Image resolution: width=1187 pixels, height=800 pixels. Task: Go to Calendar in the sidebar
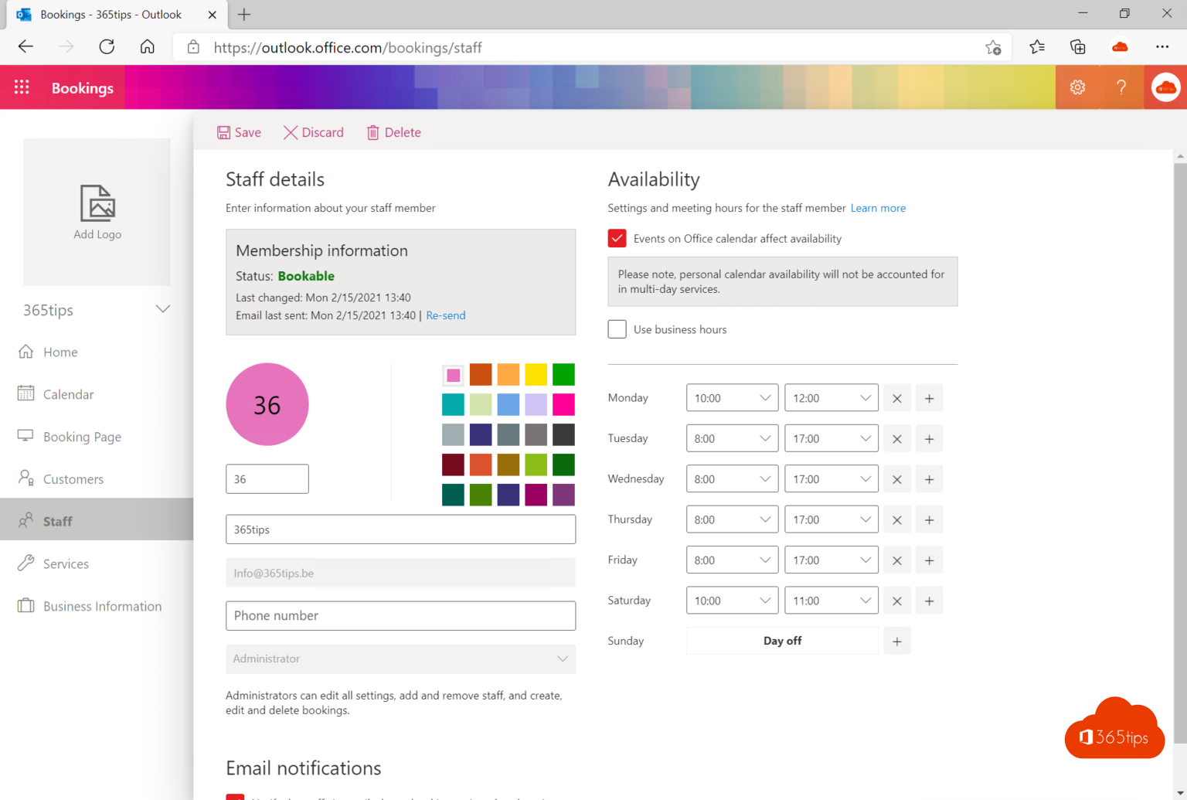pos(68,394)
